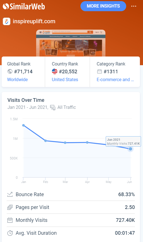Click the Feb data point on chart
The image size is (143, 242).
click(x=45, y=141)
